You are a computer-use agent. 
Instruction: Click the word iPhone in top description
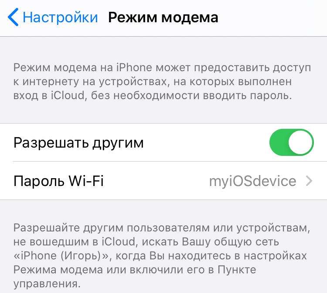click(x=134, y=67)
